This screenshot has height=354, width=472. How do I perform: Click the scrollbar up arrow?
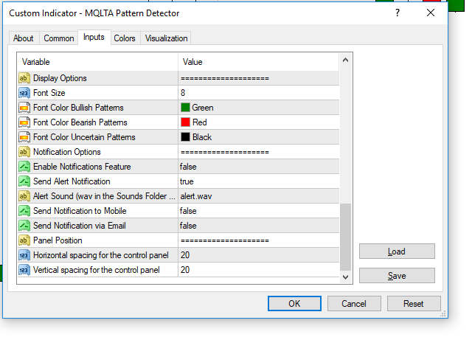tap(346, 60)
